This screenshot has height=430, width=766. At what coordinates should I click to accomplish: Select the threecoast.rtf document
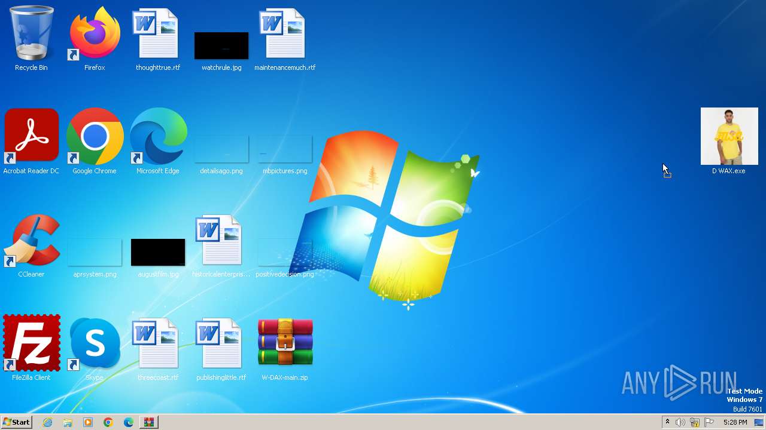(158, 349)
